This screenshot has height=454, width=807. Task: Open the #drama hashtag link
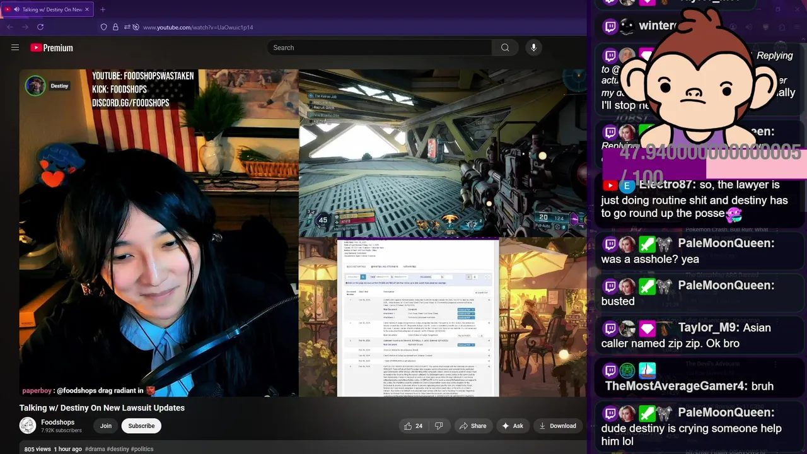[95, 449]
